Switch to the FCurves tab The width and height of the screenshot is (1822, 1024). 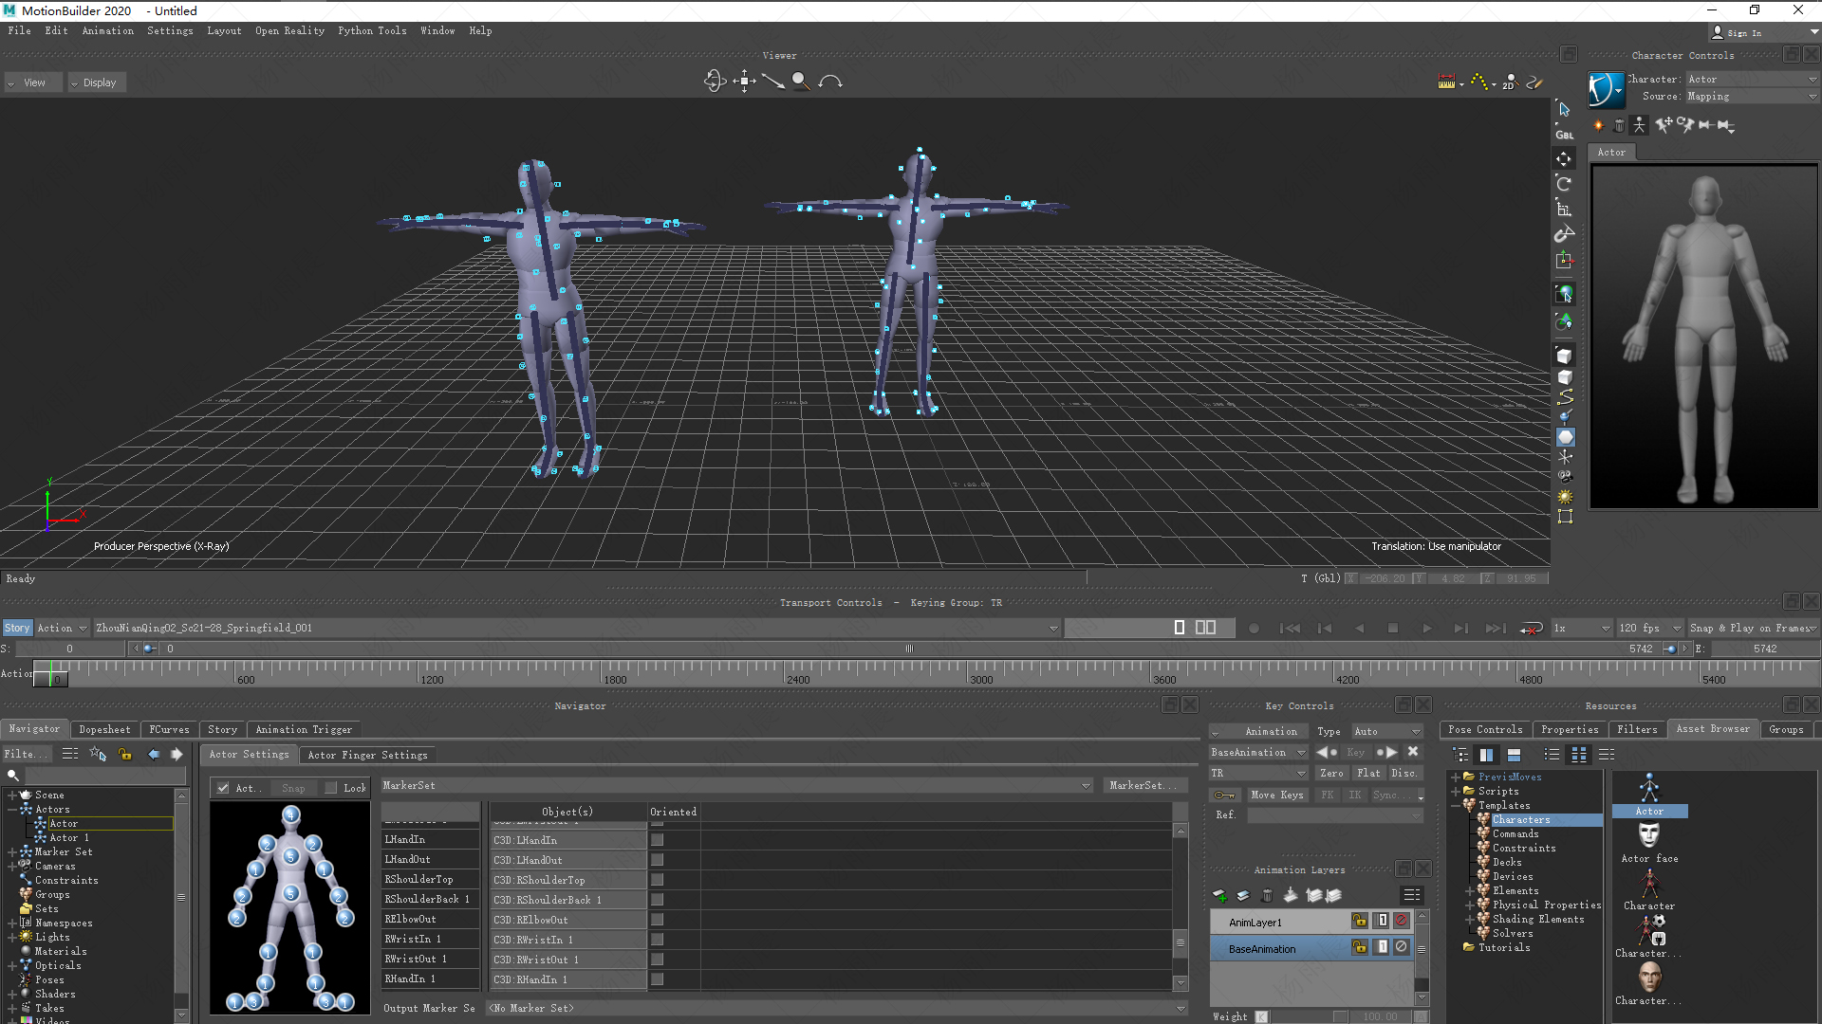(x=169, y=729)
